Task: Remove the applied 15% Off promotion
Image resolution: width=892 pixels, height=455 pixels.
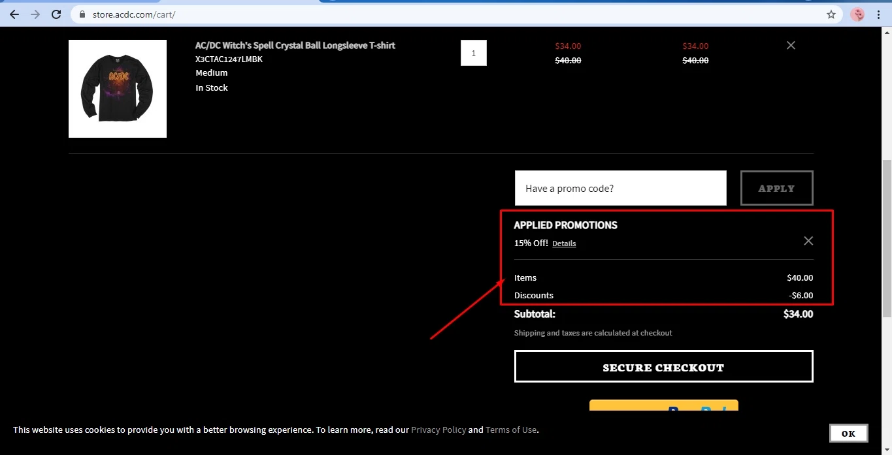Action: [808, 241]
